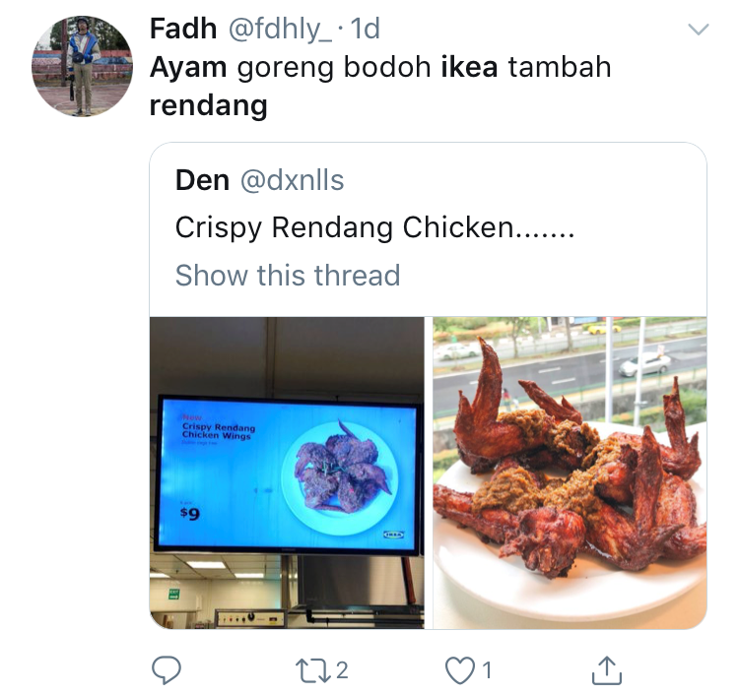Viewport: 739px width, 695px height.
Task: Open the rendang chicken wings plate photo
Action: tap(570, 473)
